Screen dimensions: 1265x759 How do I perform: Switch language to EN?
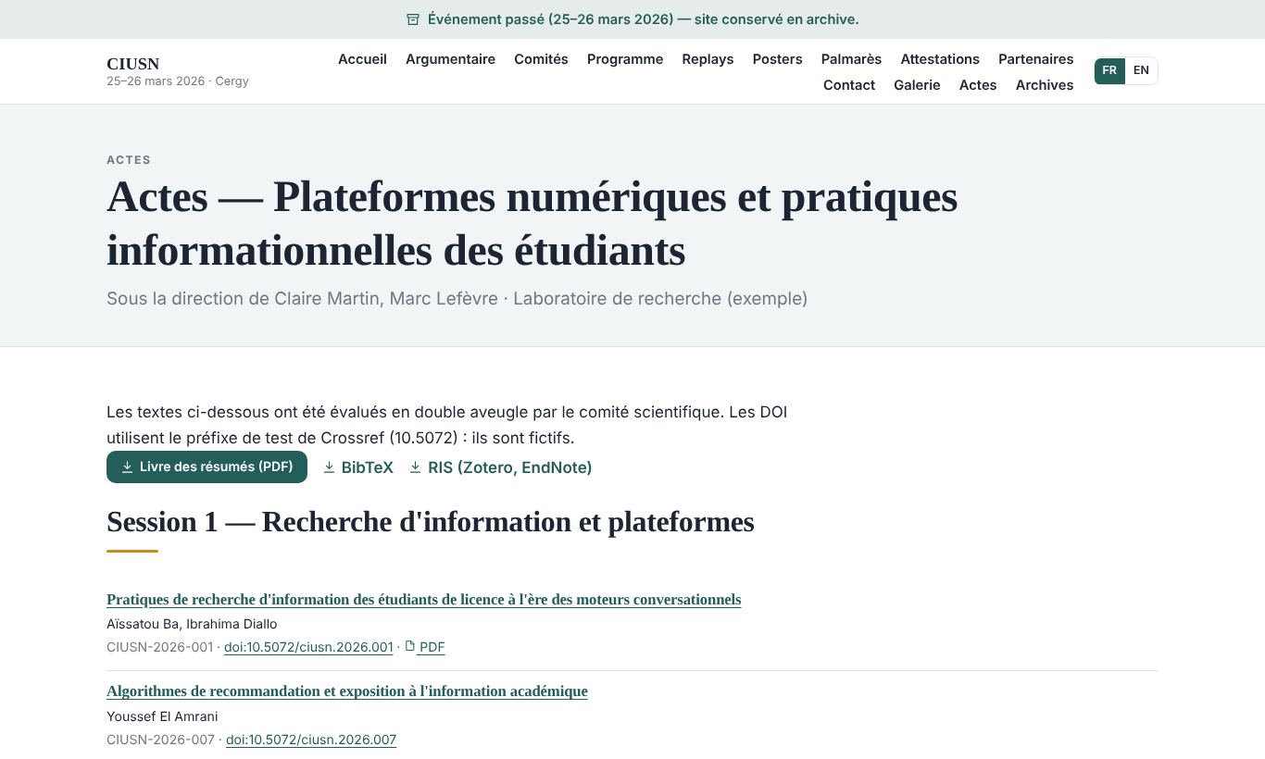[x=1141, y=71]
